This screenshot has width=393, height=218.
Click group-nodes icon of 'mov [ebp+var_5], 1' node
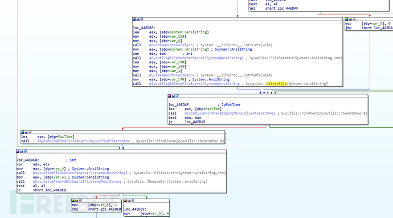tap(80, 200)
